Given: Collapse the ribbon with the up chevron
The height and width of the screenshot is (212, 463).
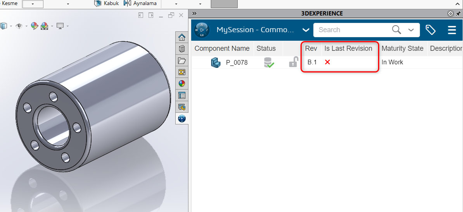Looking at the screenshot, I should coord(458,4).
